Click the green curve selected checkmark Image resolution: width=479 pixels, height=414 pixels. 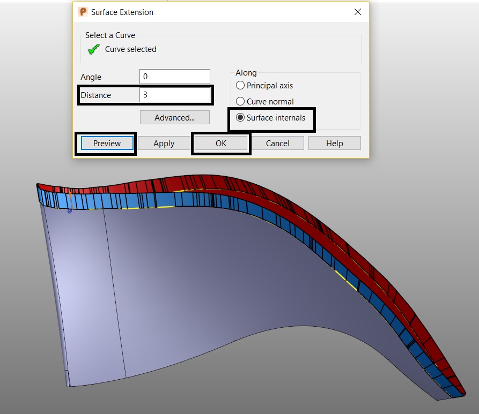pyautogui.click(x=93, y=49)
